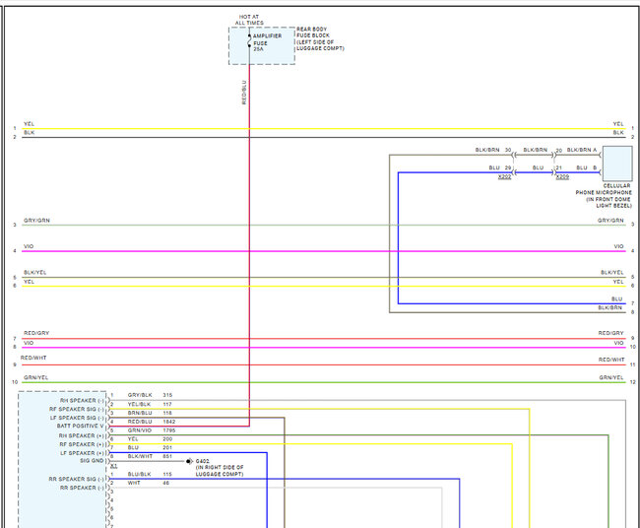Click the left "RED/WHT" wire label
Viewport: 640px width, 528px height.
coord(33,358)
